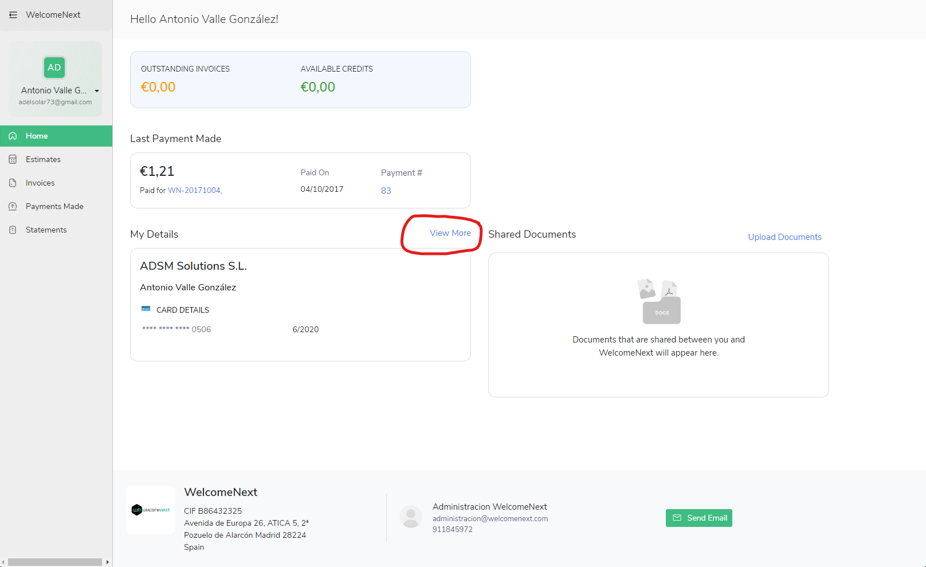926x567 pixels.
Task: Click the Send Email button
Action: tap(699, 518)
